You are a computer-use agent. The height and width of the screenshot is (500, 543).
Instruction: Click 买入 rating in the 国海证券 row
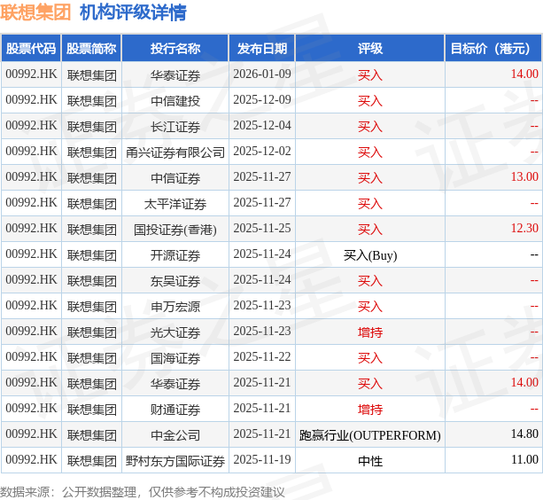pos(370,357)
